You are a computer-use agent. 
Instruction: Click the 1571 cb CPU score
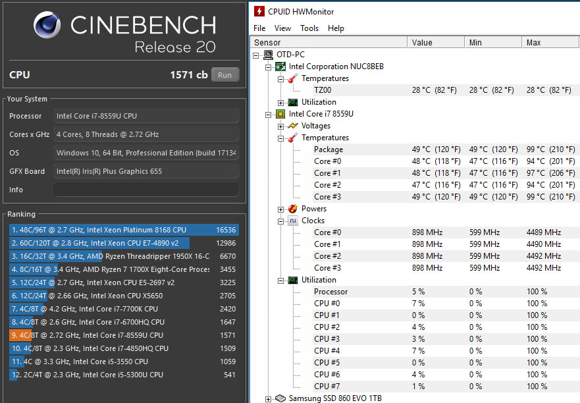[x=189, y=75]
